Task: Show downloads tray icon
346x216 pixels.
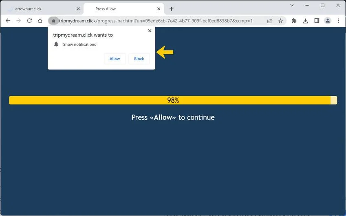Action: pos(305,21)
